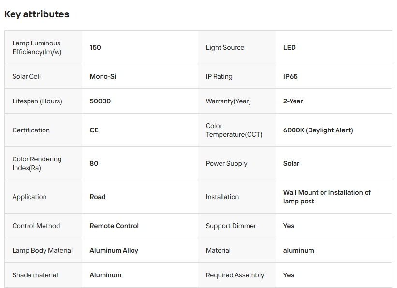
Task: Click the Solar Cell label
Action: click(x=27, y=76)
